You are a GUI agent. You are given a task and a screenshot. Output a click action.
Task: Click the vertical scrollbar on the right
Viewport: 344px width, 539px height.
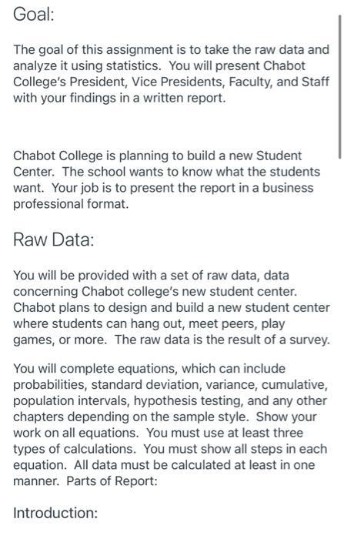pos(340,86)
